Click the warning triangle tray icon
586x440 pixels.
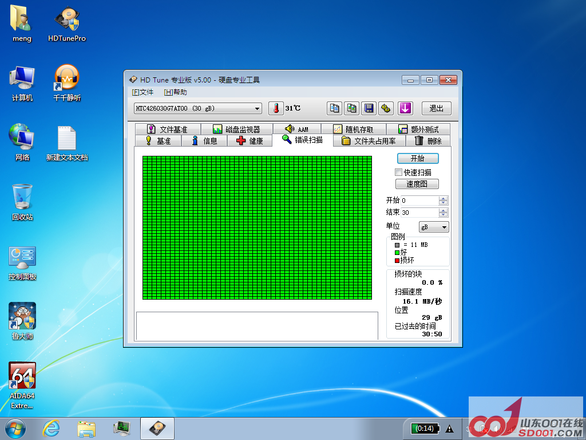pyautogui.click(x=449, y=429)
